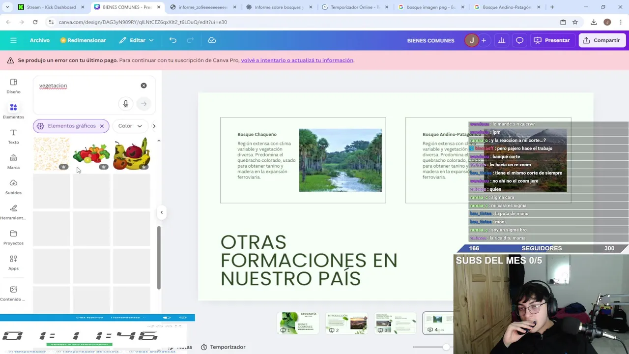Select the Bosque Chaqueño heading text
The width and height of the screenshot is (629, 354).
[257, 134]
